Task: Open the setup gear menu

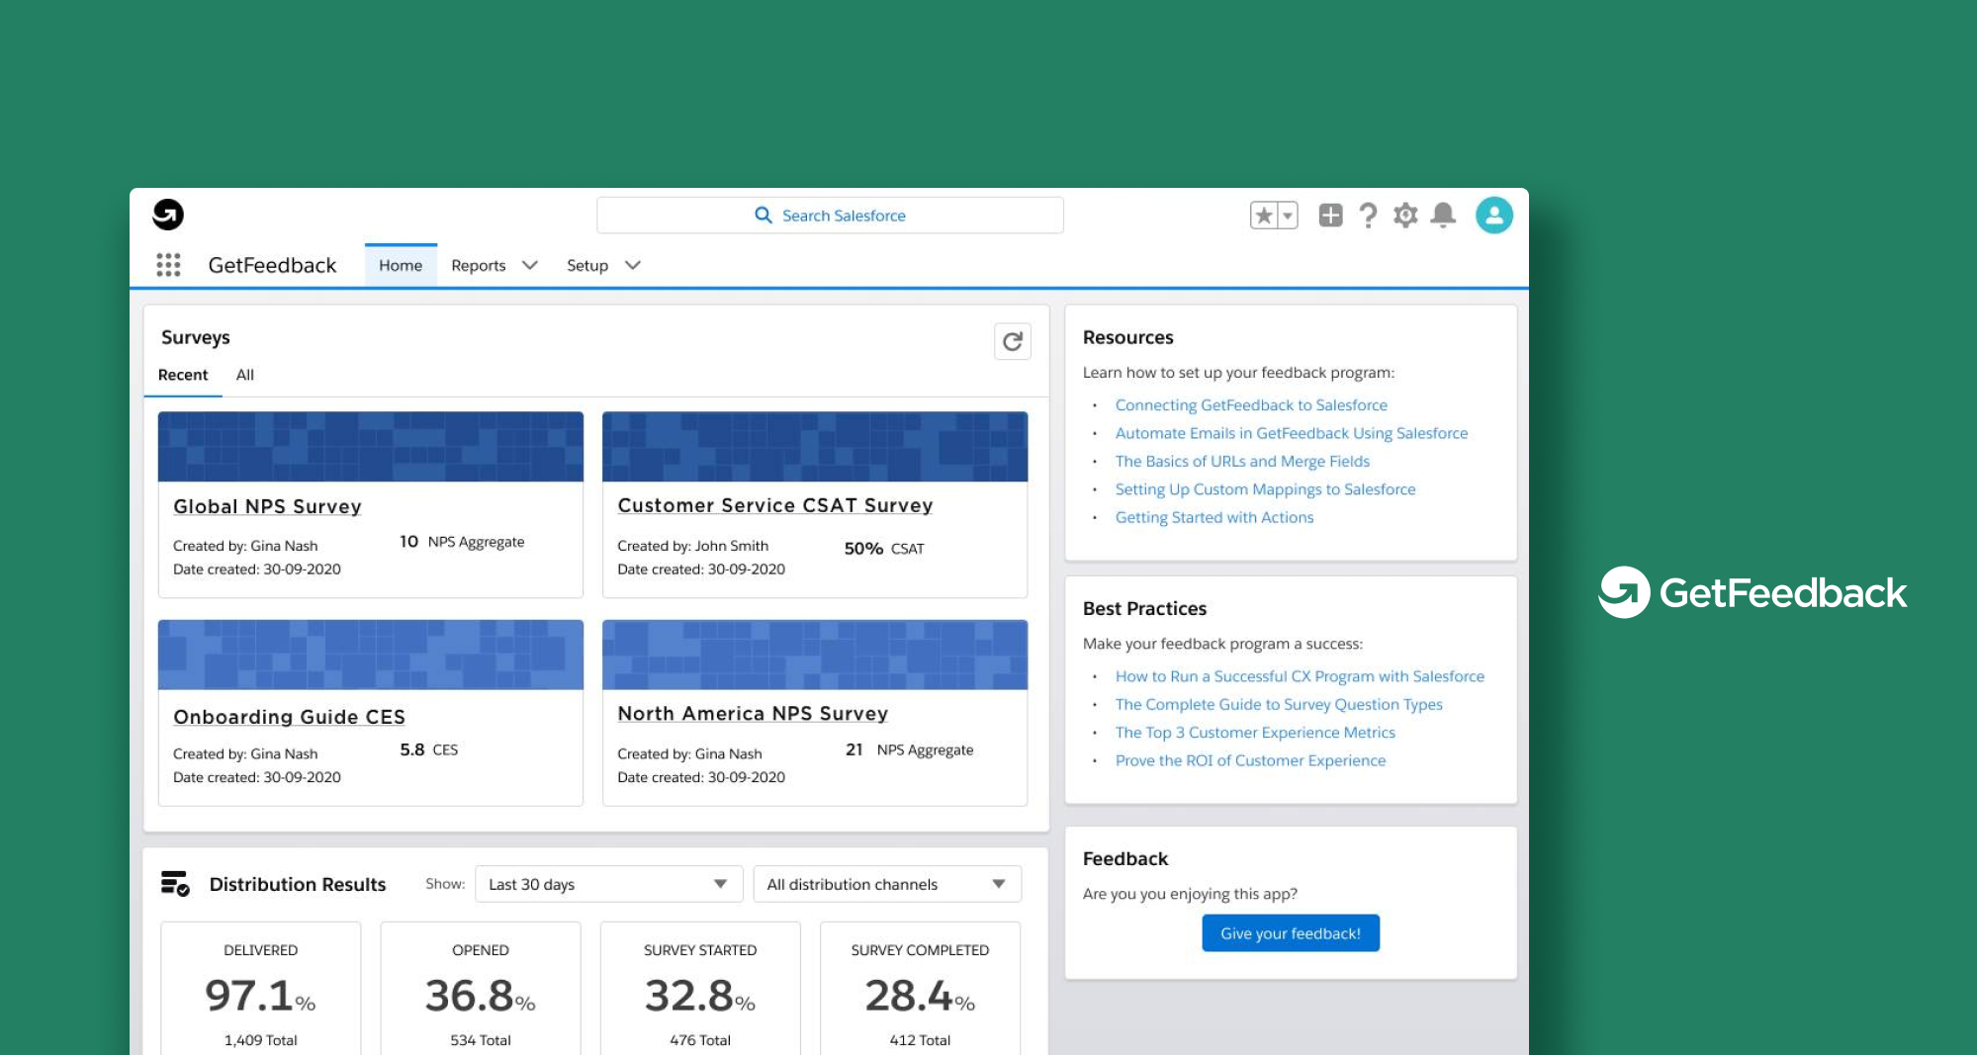Action: [1405, 215]
